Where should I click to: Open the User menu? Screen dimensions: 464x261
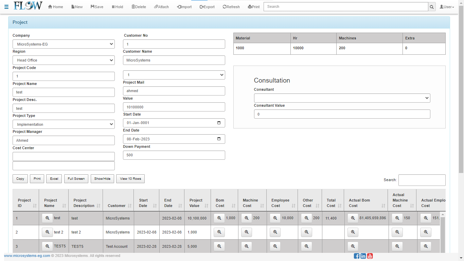tap(447, 7)
